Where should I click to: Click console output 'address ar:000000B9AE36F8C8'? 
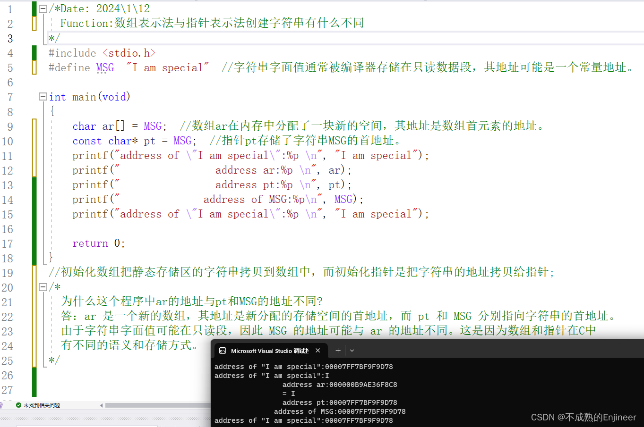[340, 385]
